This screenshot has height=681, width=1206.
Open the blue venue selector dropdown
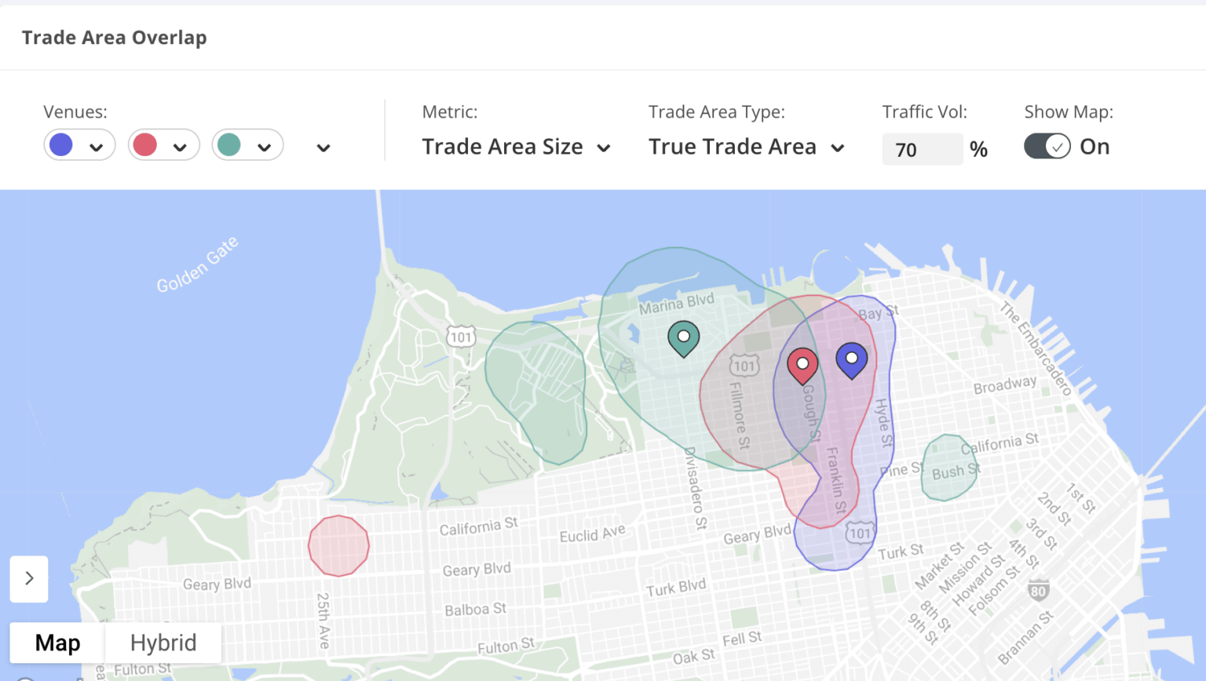96,146
